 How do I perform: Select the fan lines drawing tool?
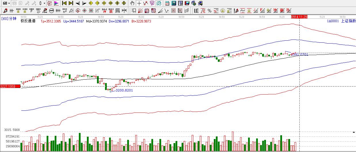click(140, 11)
